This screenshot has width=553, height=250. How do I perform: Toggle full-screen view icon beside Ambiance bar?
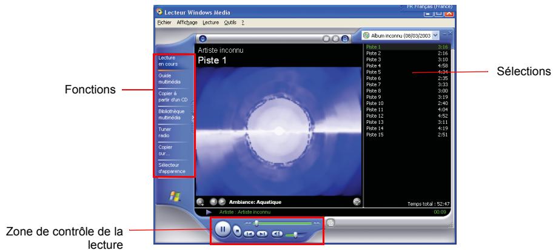[x=357, y=201]
